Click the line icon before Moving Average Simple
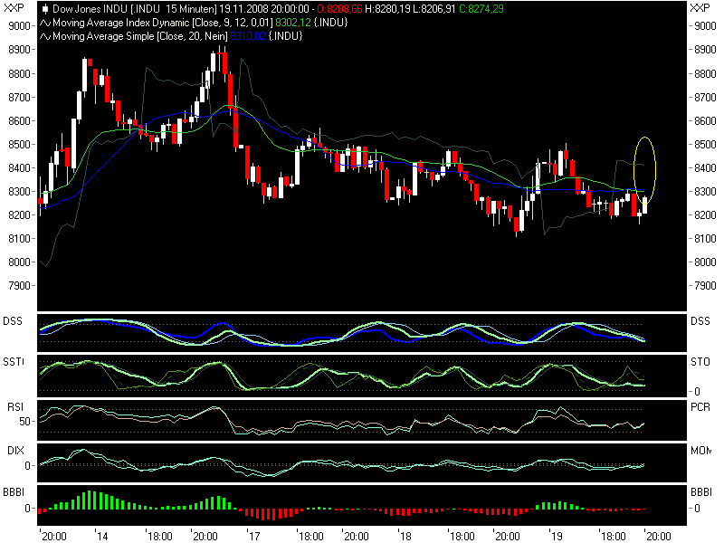724x543 pixels. click(45, 36)
